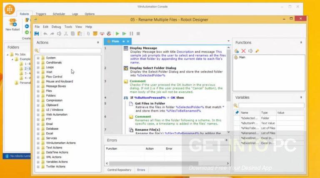Image resolution: width=320 pixels, height=178 pixels.
Task: Open the Help menu
Action: click(x=89, y=27)
